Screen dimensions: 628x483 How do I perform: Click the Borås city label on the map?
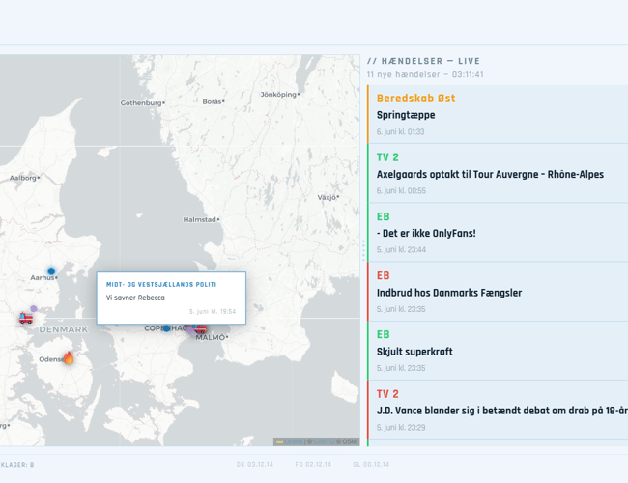click(x=214, y=101)
